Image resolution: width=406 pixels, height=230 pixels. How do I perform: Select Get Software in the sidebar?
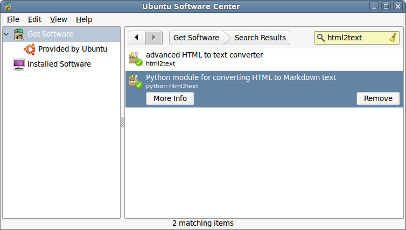click(x=61, y=34)
